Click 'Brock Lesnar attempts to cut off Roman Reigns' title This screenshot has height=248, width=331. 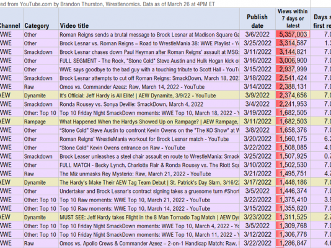pyautogui.click(x=149, y=78)
